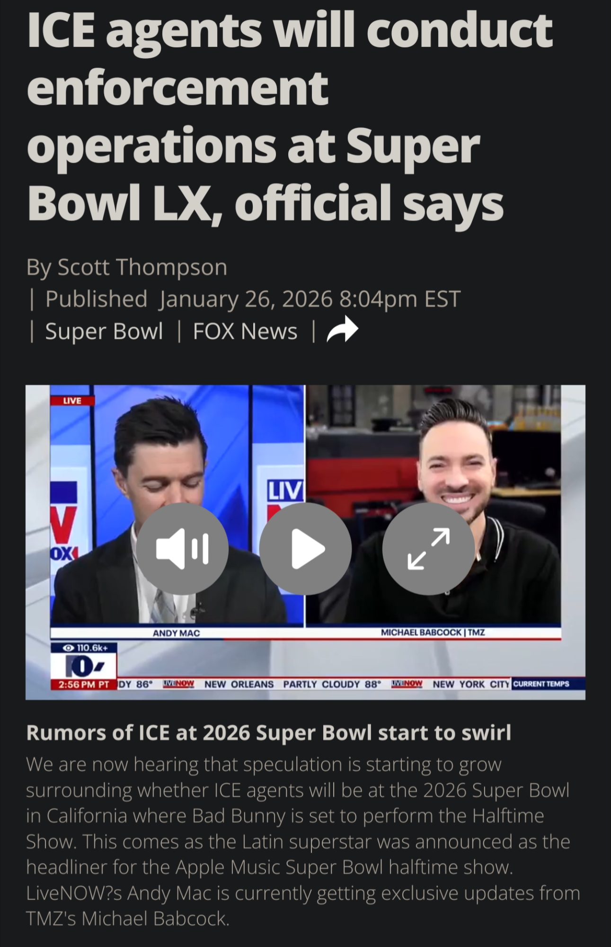
Task: Click the red LIVE badge in video
Action: point(72,401)
